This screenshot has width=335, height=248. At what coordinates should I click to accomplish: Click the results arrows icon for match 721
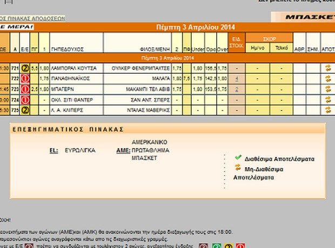328,68
